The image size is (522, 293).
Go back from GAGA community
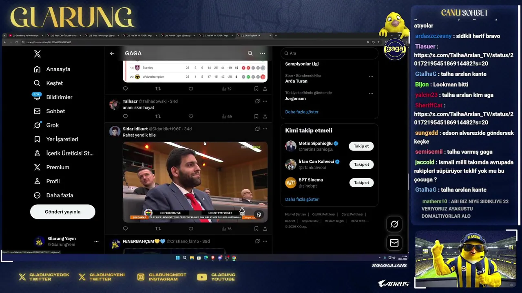112,53
